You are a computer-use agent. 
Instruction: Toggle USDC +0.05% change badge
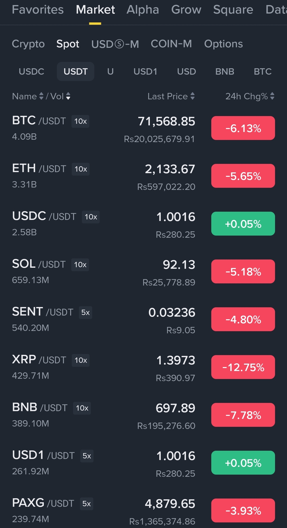[x=243, y=224]
